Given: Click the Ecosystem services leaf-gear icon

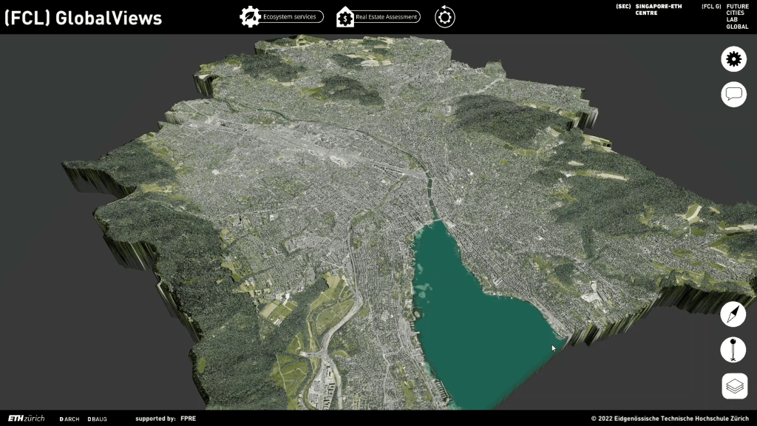Looking at the screenshot, I should tap(250, 17).
